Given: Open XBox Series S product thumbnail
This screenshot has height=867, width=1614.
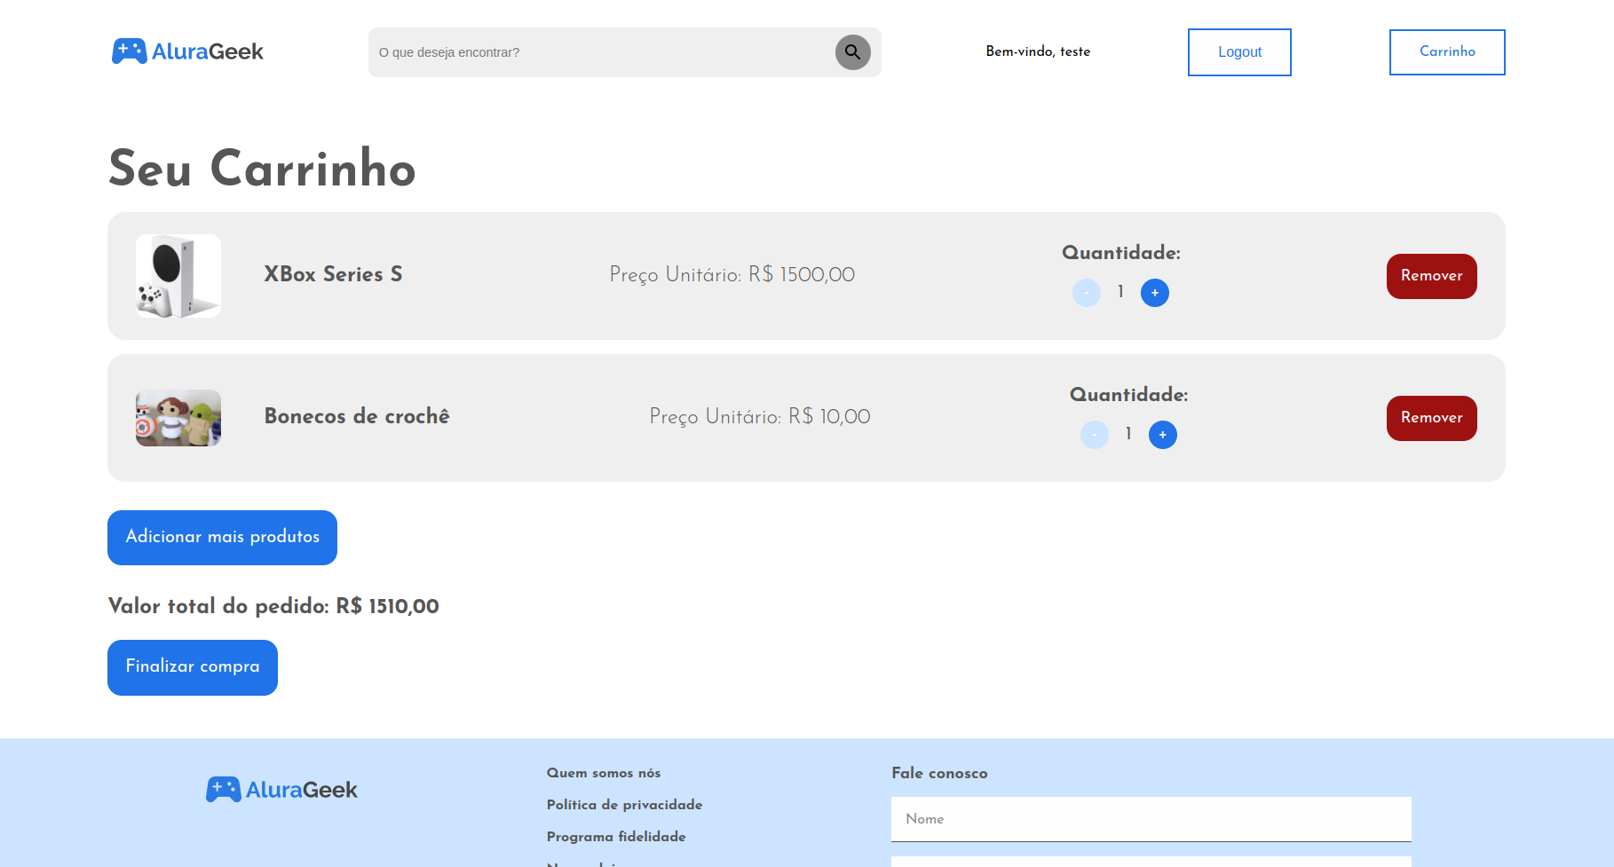Looking at the screenshot, I should click(x=178, y=276).
